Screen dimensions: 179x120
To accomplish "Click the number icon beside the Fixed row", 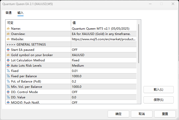I will click(8, 71).
